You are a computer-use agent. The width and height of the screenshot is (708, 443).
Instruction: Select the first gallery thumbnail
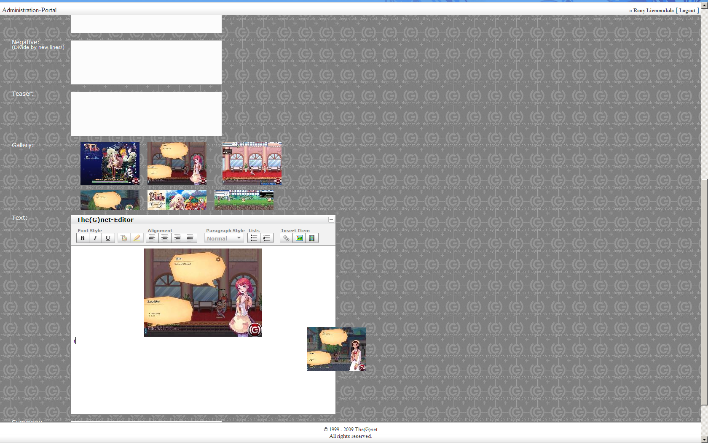[110, 163]
